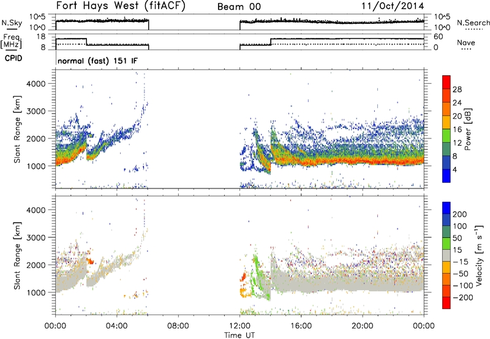Click the 'Slant Range [km]' label of the power plot
Viewport: 490px width, 339px height.
(17, 129)
